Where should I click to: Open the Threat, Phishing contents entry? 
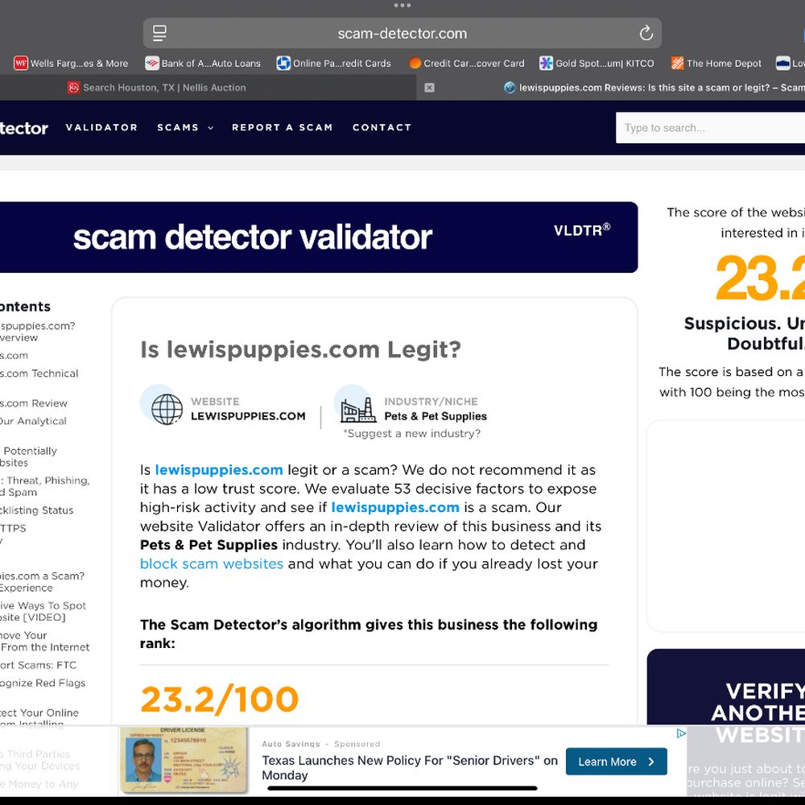tap(44, 486)
